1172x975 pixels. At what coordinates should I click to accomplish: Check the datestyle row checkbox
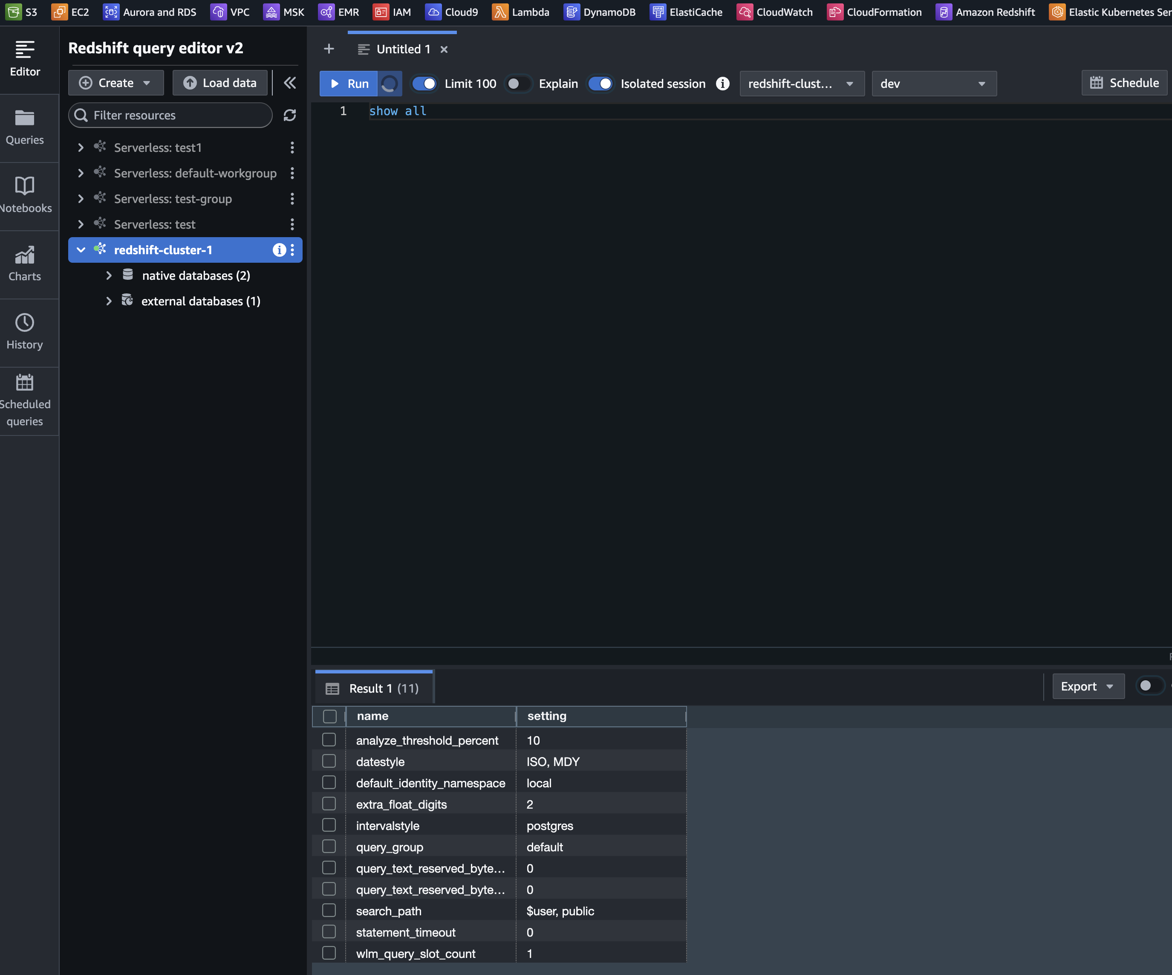pyautogui.click(x=329, y=761)
